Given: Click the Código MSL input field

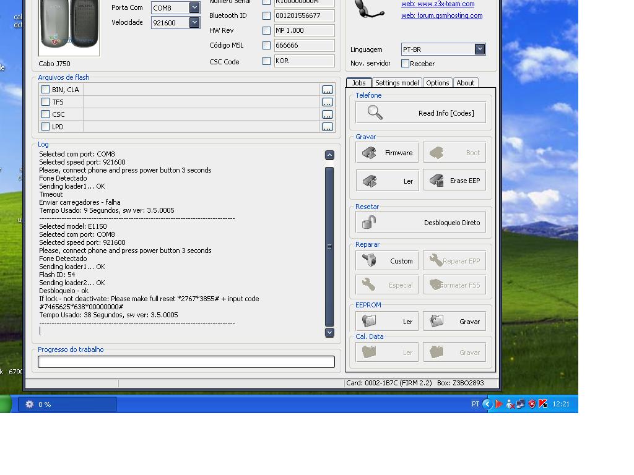Looking at the screenshot, I should point(304,46).
